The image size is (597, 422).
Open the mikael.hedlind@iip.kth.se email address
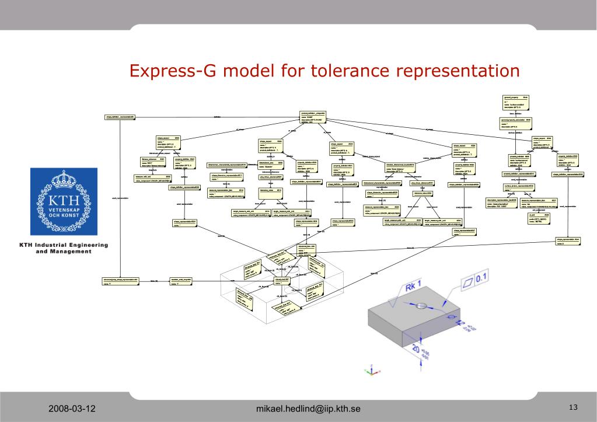(x=308, y=409)
